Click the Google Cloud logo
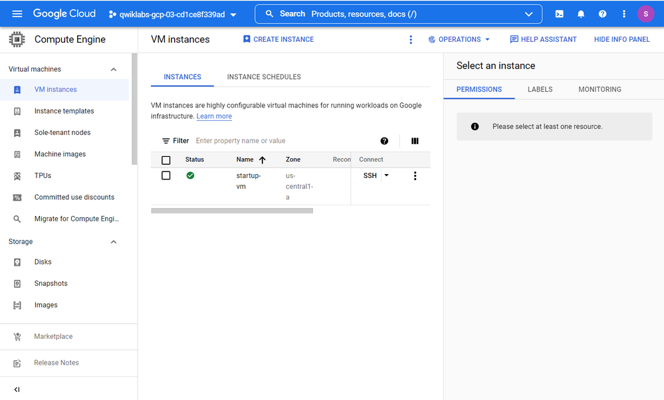 point(64,13)
